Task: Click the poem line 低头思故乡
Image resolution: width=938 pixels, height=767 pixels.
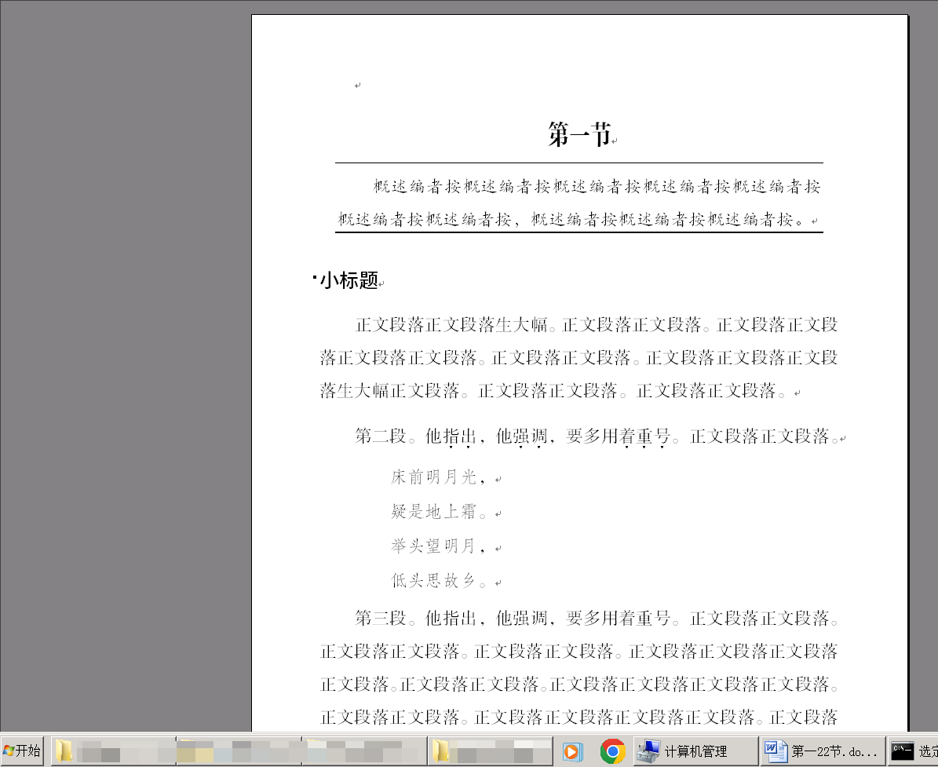Action: (x=433, y=581)
